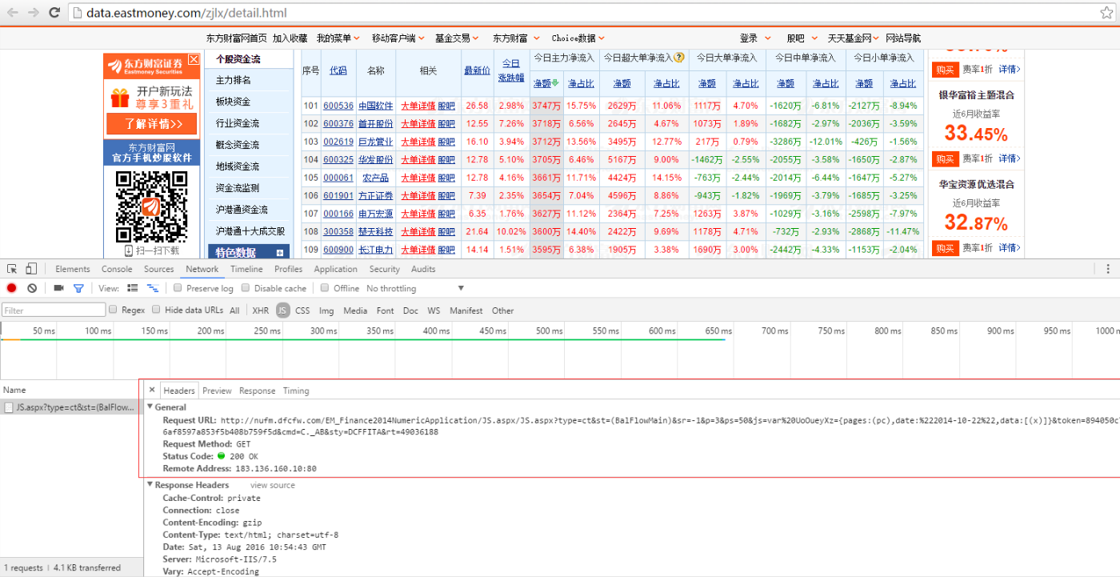Select the JS.aspx request row
The image size is (1120, 577).
[x=70, y=407]
